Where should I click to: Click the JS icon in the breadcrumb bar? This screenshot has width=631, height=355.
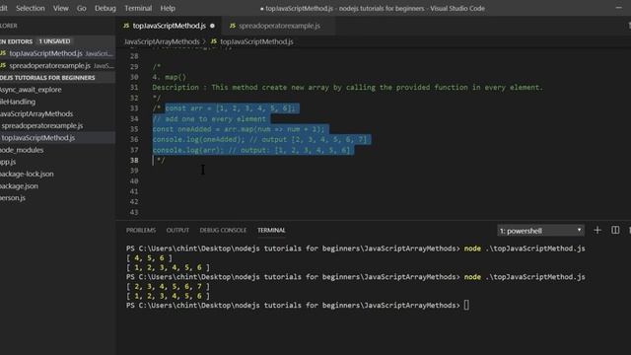[x=214, y=41]
